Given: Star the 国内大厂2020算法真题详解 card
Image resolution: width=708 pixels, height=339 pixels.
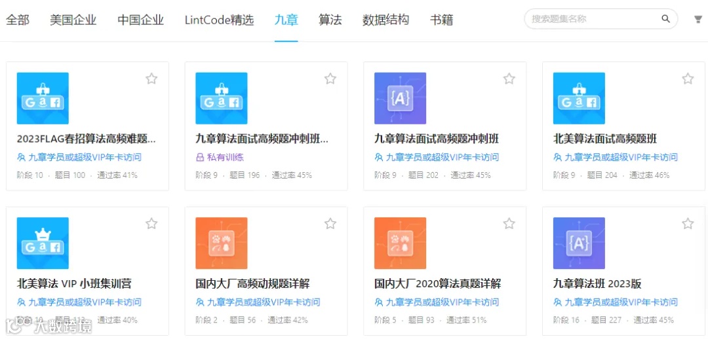Looking at the screenshot, I should 509,224.
